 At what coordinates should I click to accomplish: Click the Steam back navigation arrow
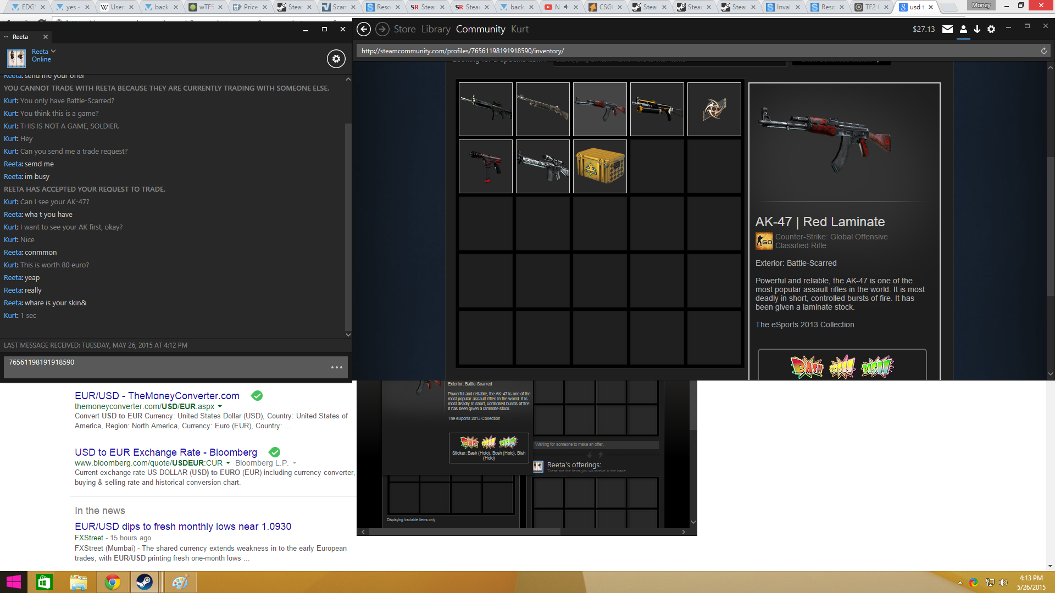point(364,29)
